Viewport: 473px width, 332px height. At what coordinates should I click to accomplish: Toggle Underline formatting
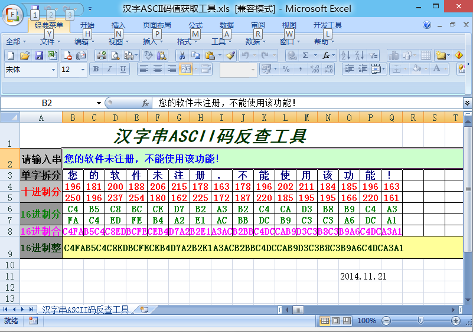(123, 69)
